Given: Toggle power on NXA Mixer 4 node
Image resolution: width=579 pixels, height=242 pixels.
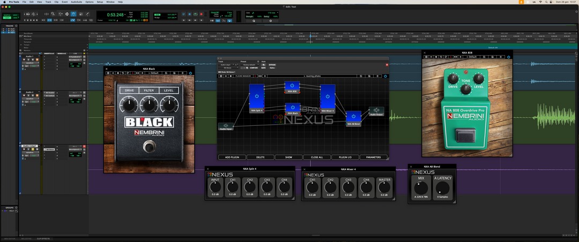Looking at the screenshot, I should pos(328,96).
